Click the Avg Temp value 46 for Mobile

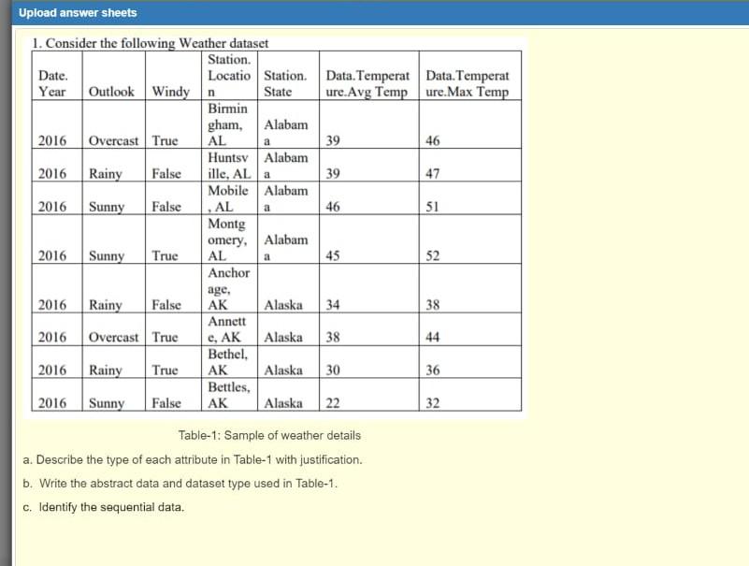pos(333,207)
